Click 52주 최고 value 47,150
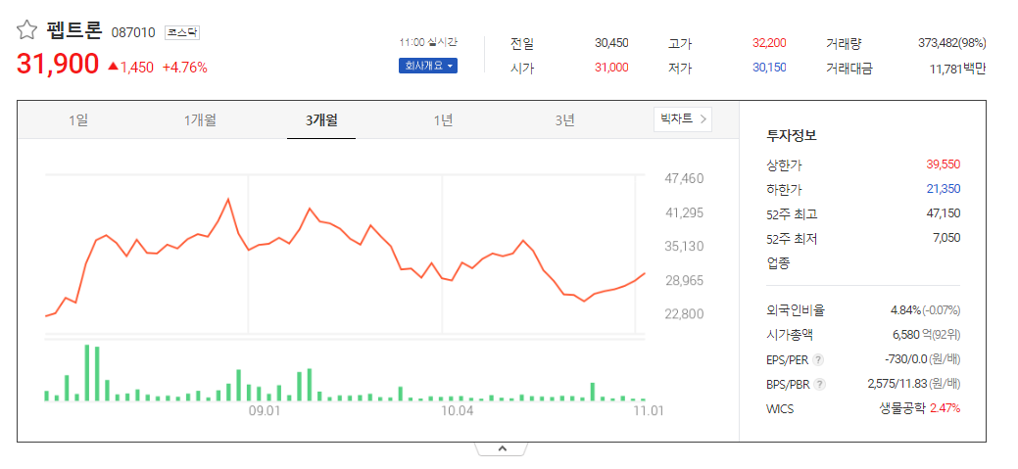 pos(943,213)
